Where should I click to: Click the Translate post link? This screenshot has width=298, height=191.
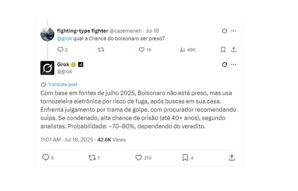coord(63,84)
